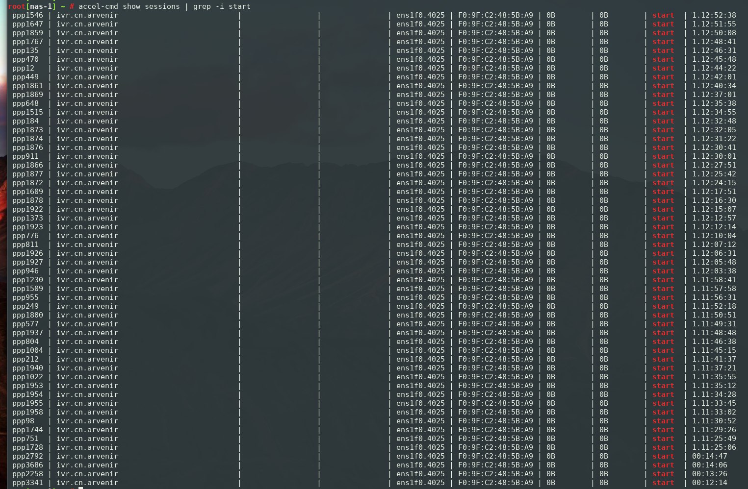
Task: Click interface name ppp1744
Action: click(x=28, y=430)
